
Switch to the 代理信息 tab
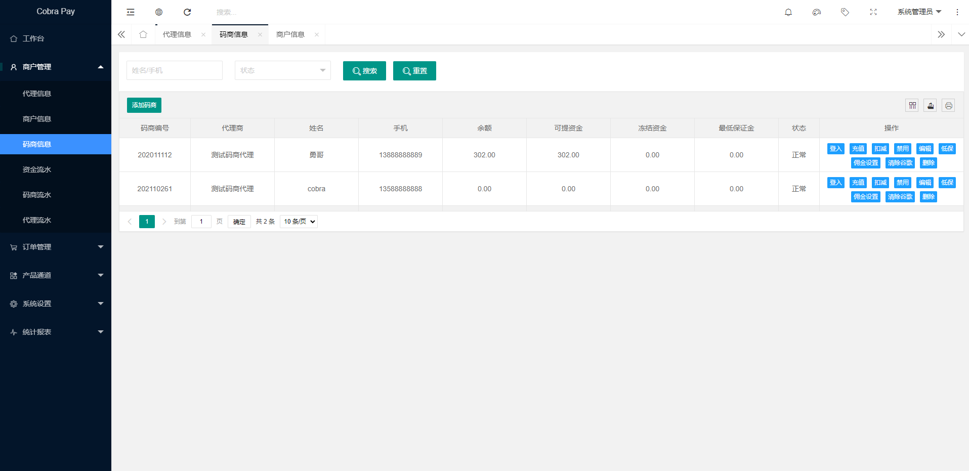tap(177, 34)
